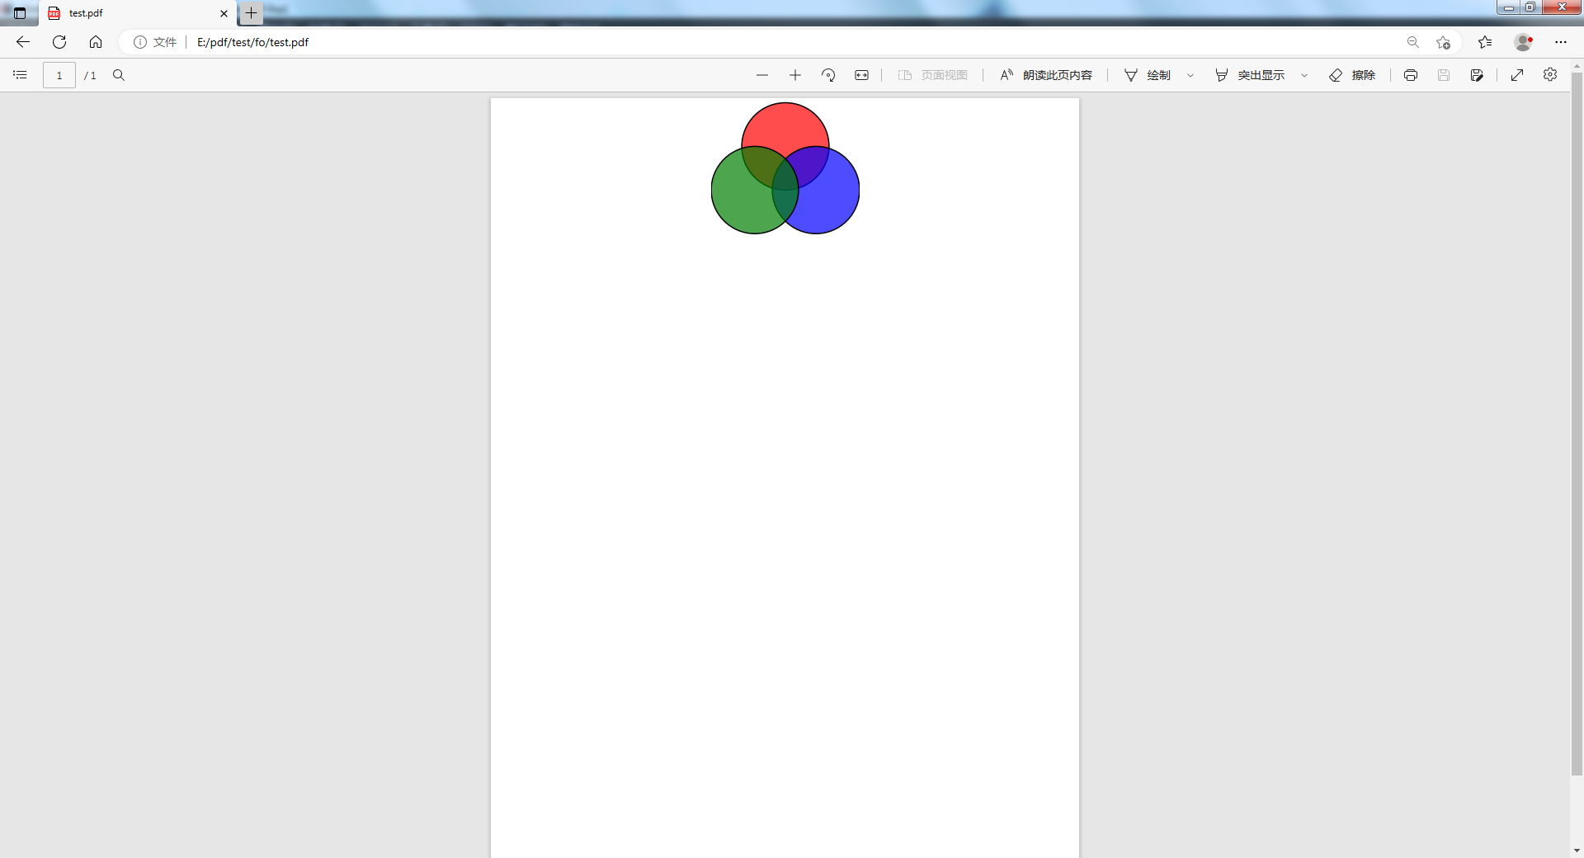Open a new browser tab
1584x858 pixels.
coord(251,13)
